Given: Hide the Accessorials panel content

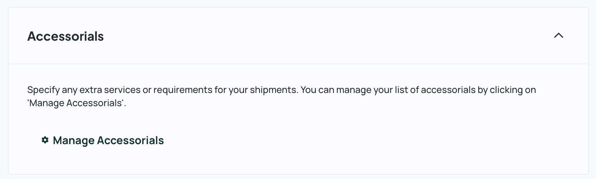Looking at the screenshot, I should point(558,36).
